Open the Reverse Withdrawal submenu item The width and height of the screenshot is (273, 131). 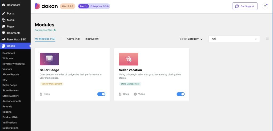click(x=14, y=64)
